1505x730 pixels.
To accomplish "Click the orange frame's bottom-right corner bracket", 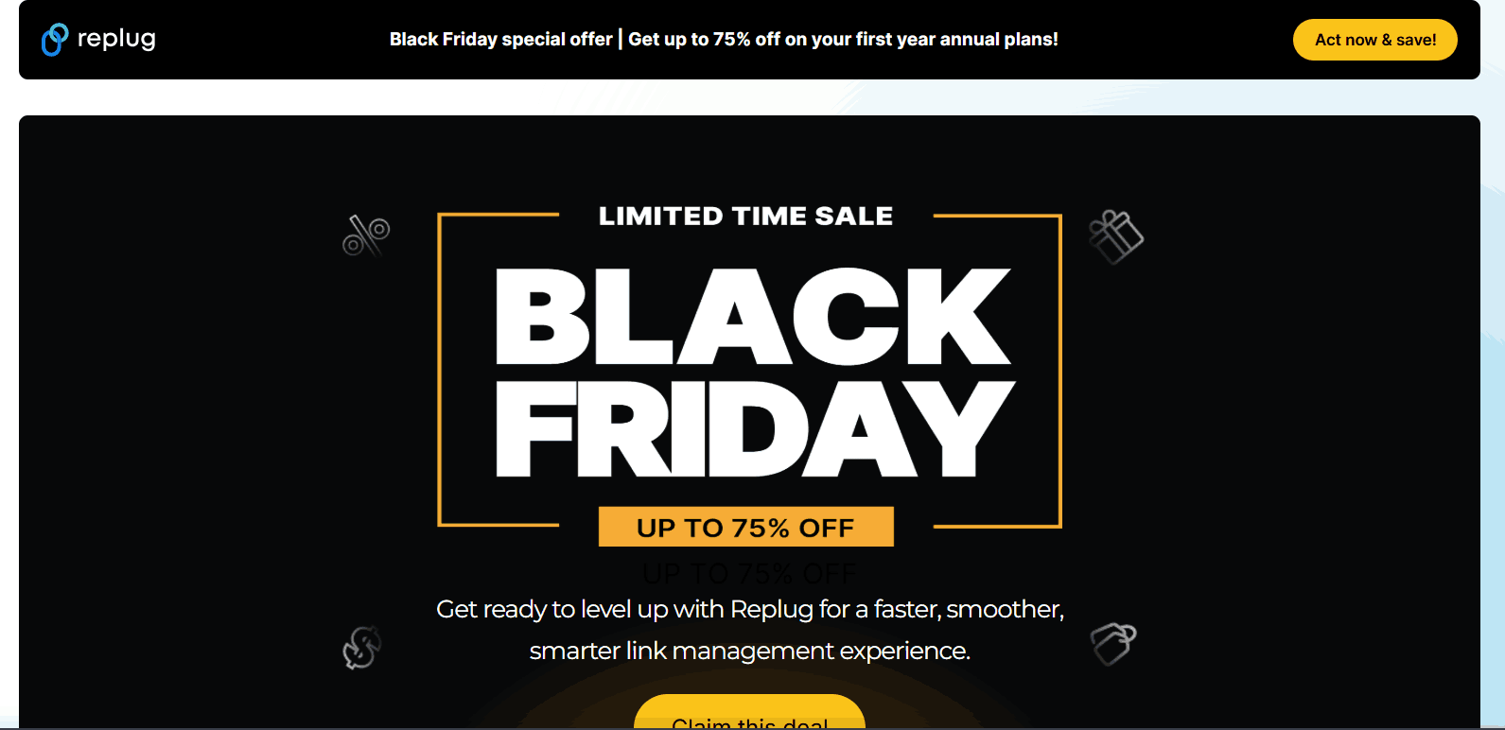I will tap(1058, 524).
